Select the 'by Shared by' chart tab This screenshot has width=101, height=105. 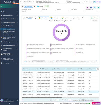[x=55, y=18]
